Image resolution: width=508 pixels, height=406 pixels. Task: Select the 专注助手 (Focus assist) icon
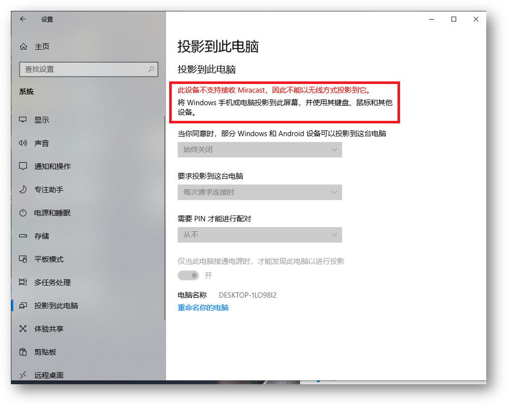pos(23,189)
